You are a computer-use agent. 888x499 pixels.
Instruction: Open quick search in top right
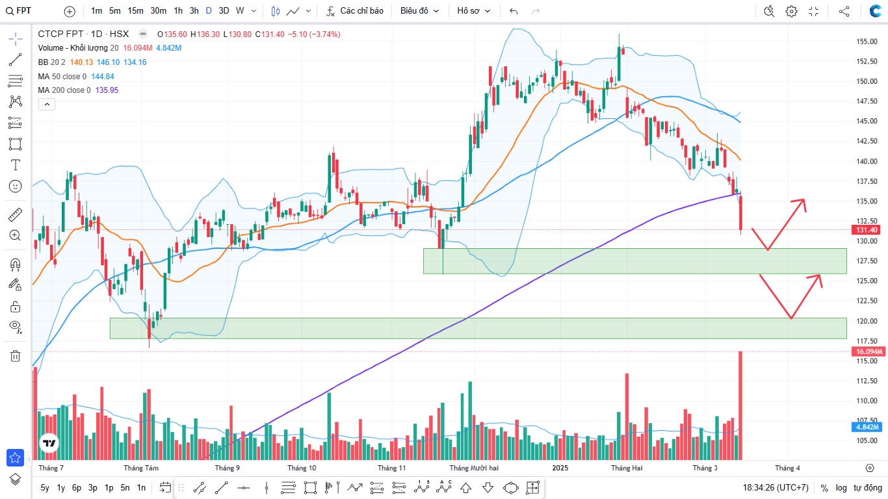(770, 11)
